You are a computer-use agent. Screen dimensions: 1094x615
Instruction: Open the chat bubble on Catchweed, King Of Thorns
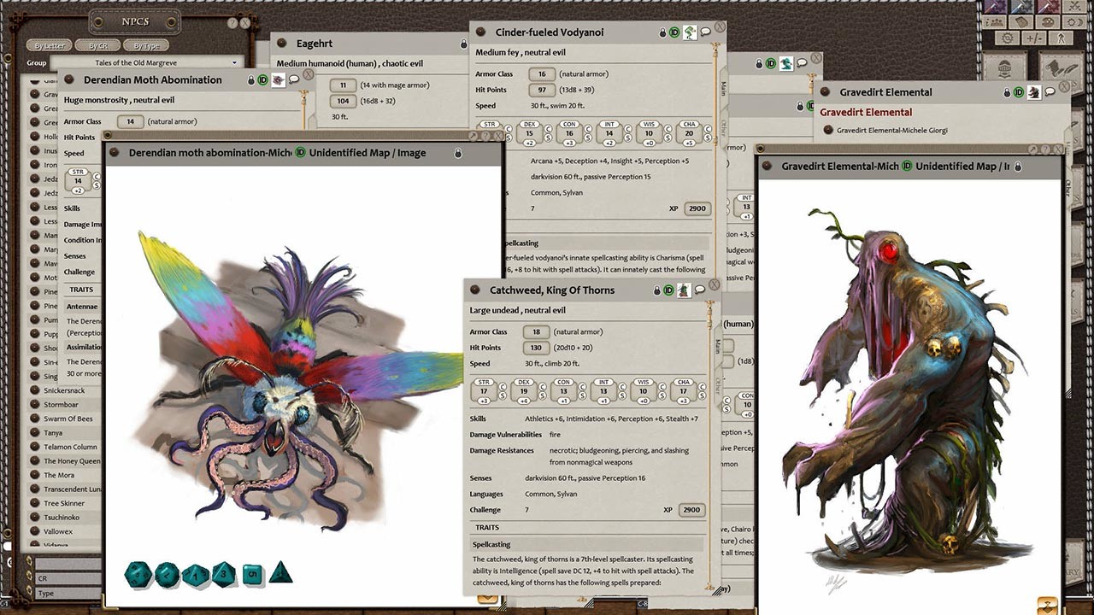701,290
